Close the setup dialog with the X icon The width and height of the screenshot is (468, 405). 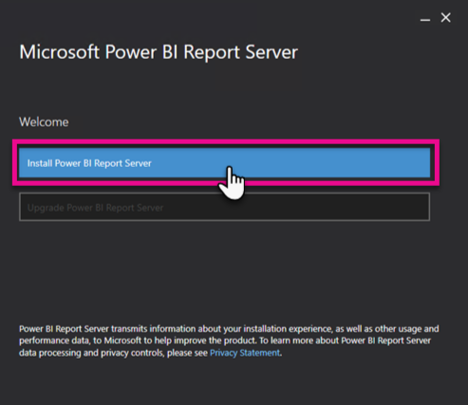tap(445, 17)
